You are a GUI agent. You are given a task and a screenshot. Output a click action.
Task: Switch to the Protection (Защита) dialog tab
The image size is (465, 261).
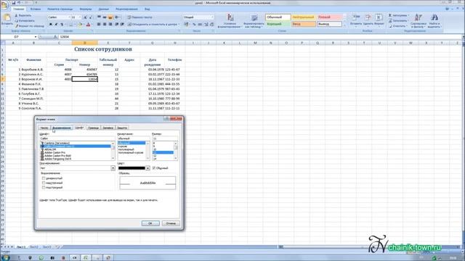[x=122, y=128]
